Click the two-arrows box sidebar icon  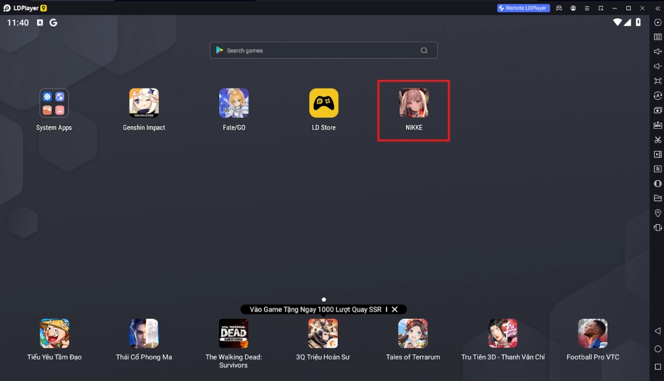658,169
